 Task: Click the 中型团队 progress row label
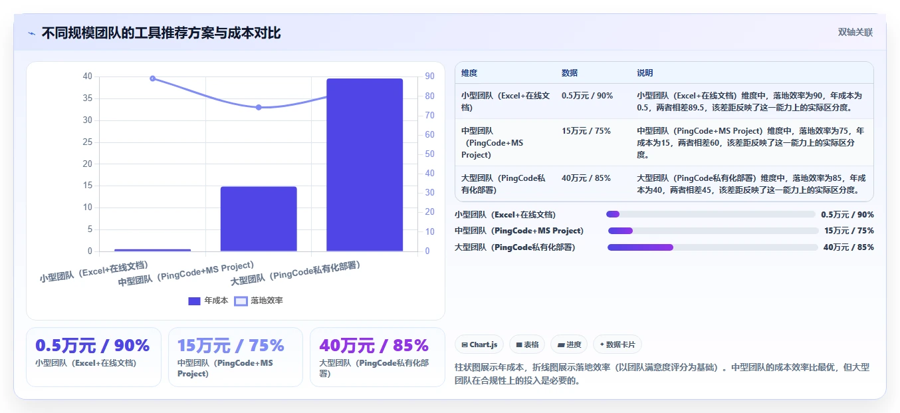(x=519, y=231)
